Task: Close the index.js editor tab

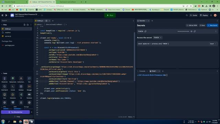Action: [x=49, y=21]
